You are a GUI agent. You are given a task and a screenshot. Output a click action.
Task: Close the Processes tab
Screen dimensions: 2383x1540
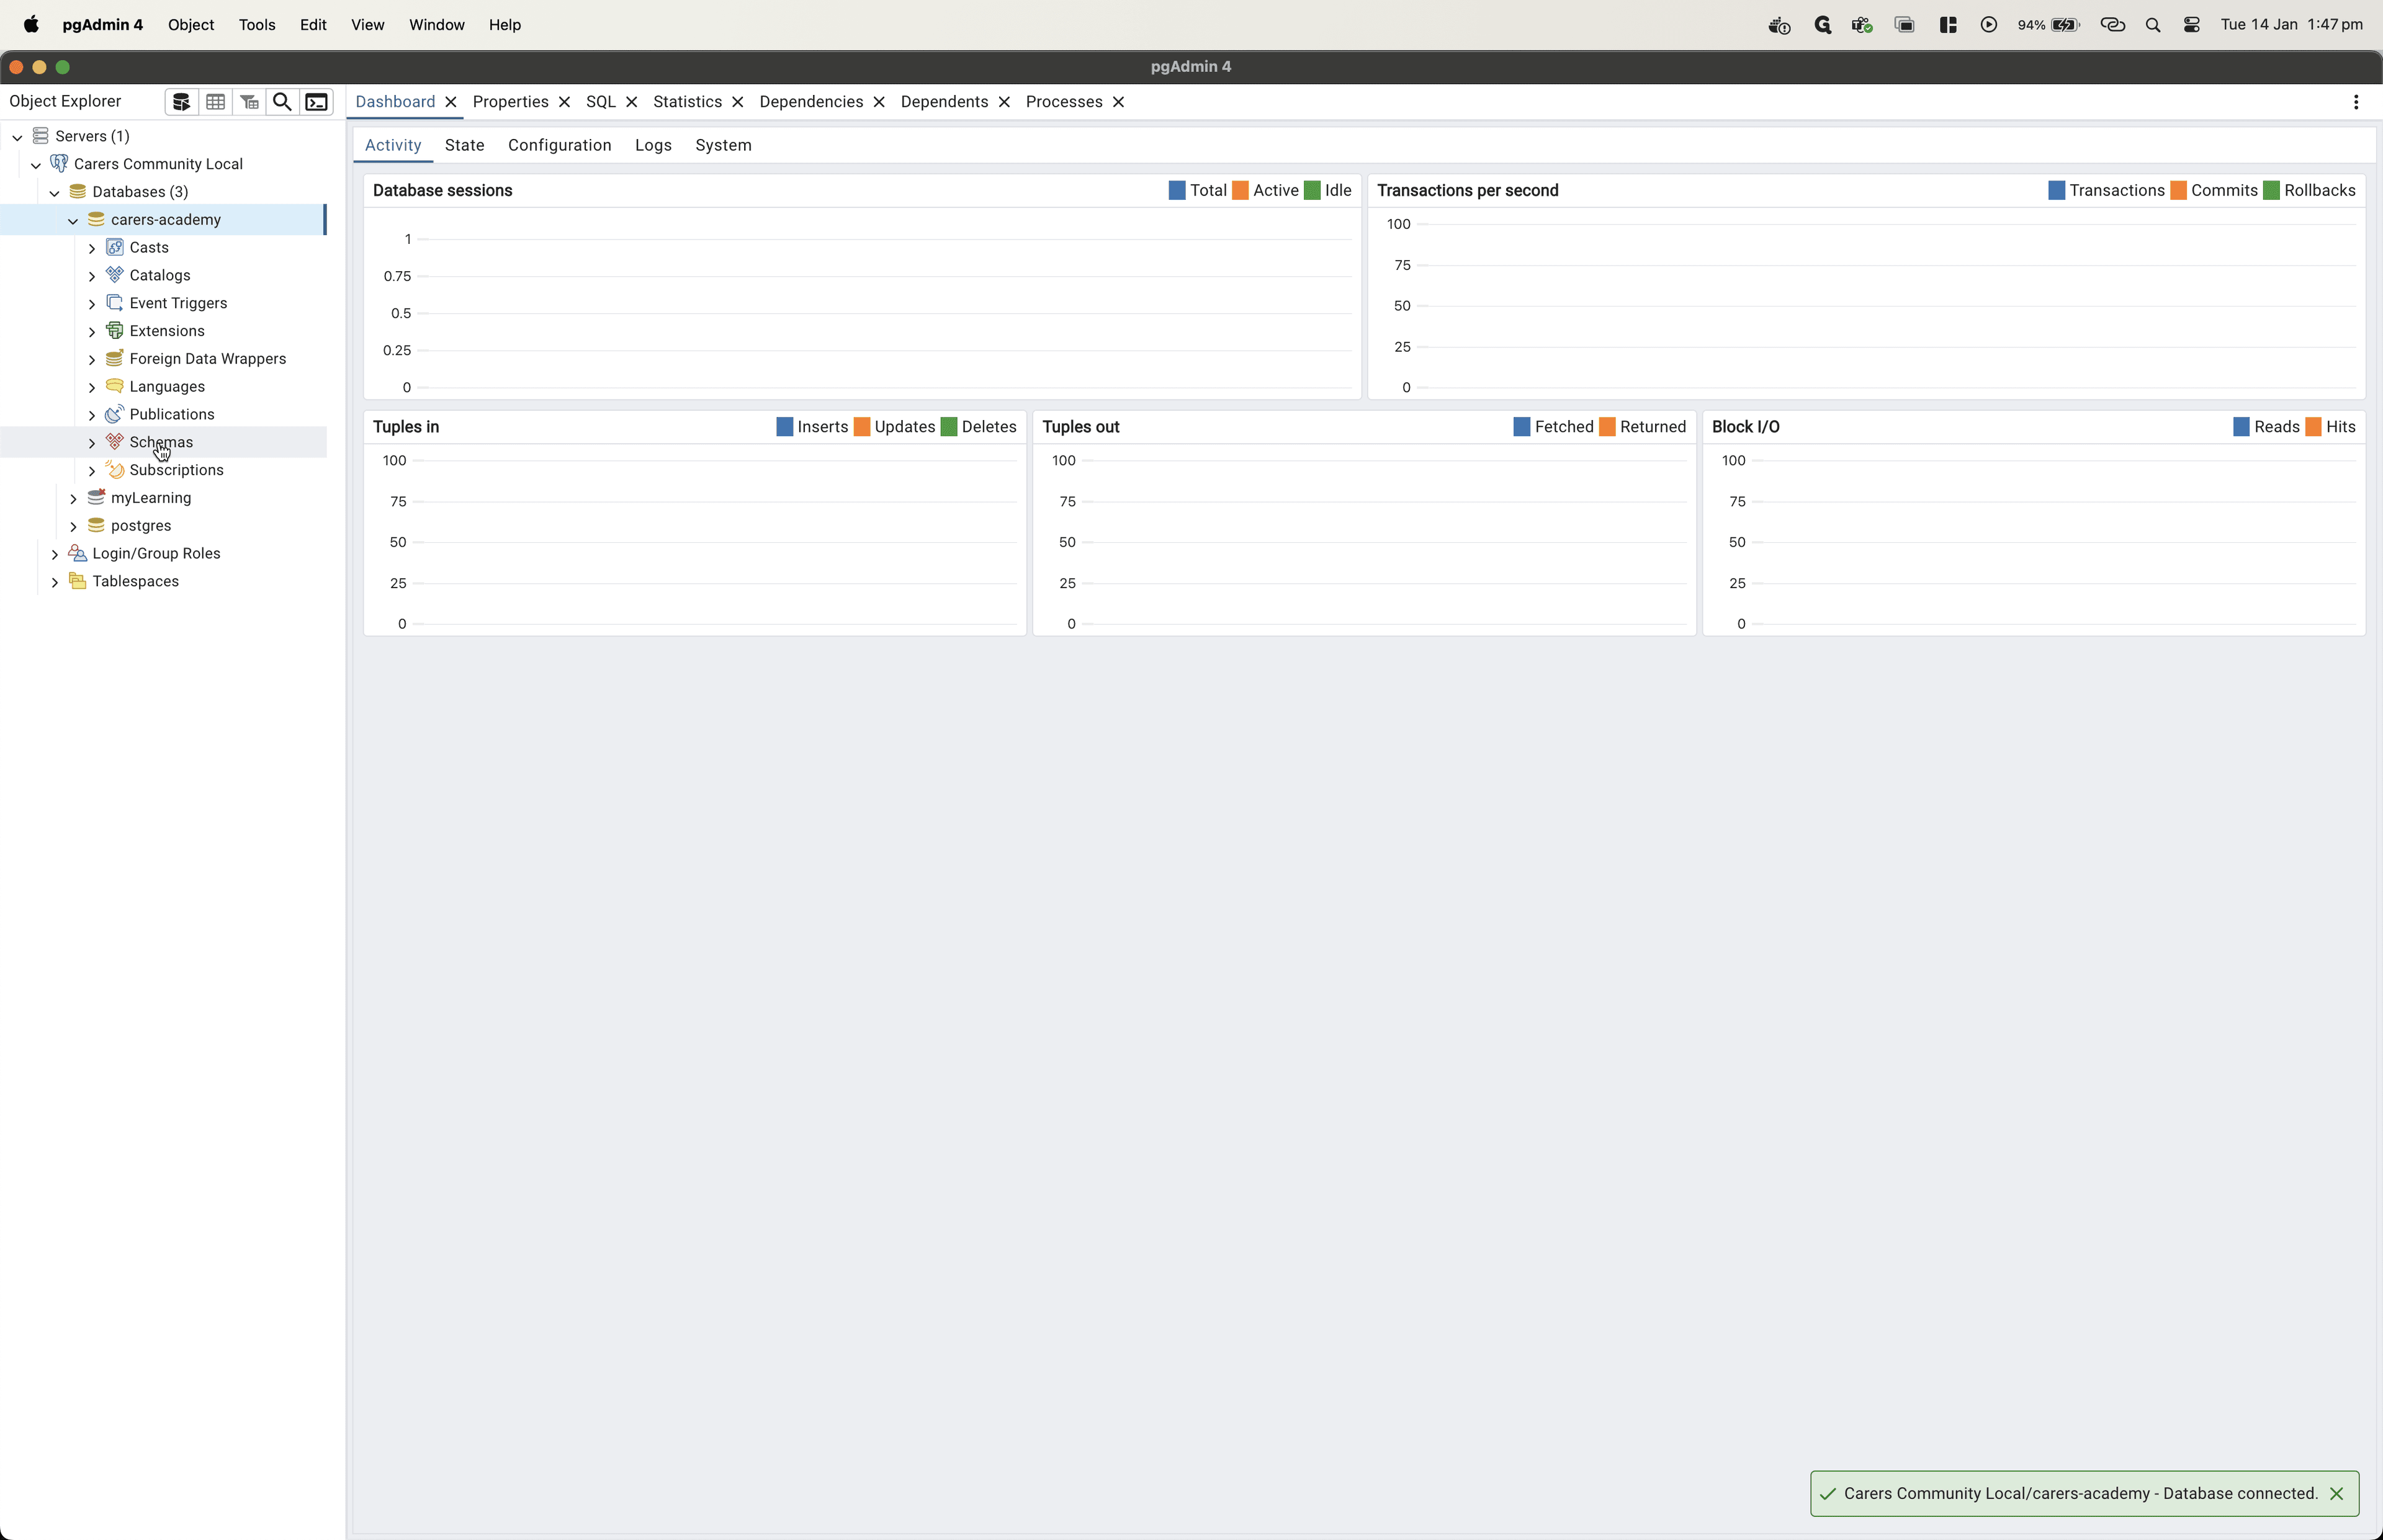click(1118, 102)
